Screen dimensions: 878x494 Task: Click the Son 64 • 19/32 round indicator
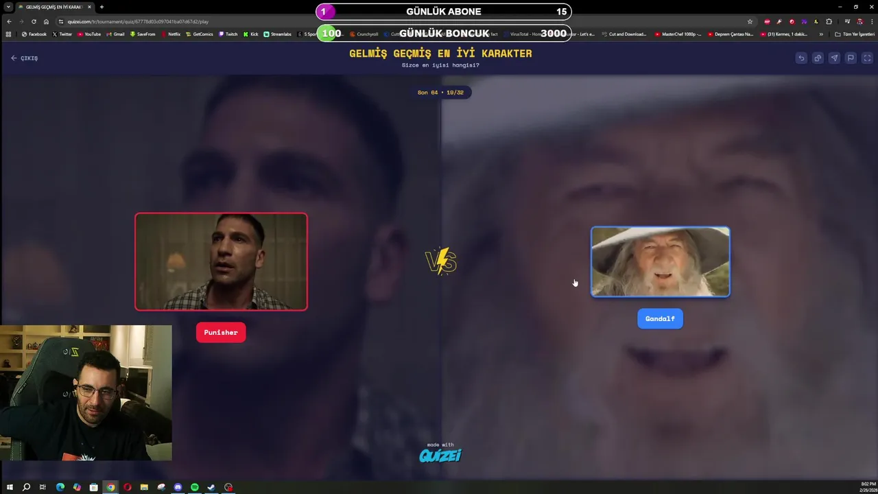(x=440, y=92)
